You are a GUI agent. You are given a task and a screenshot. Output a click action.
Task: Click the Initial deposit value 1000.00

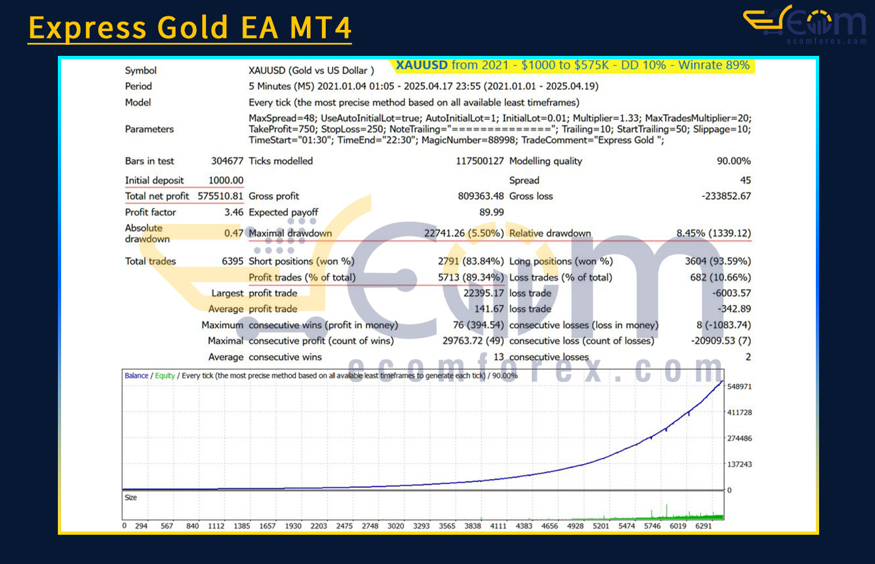(226, 181)
